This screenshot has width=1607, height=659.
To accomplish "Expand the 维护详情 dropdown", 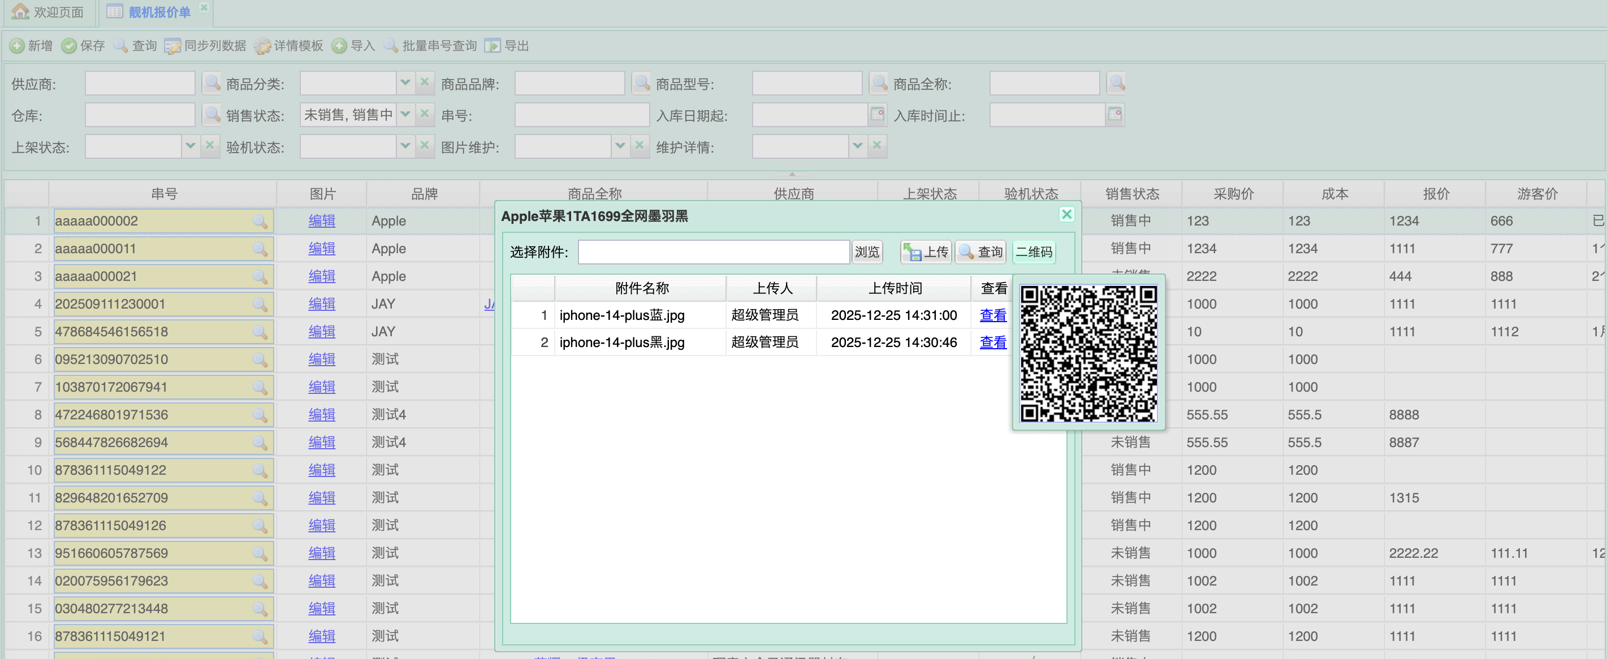I will (x=858, y=146).
